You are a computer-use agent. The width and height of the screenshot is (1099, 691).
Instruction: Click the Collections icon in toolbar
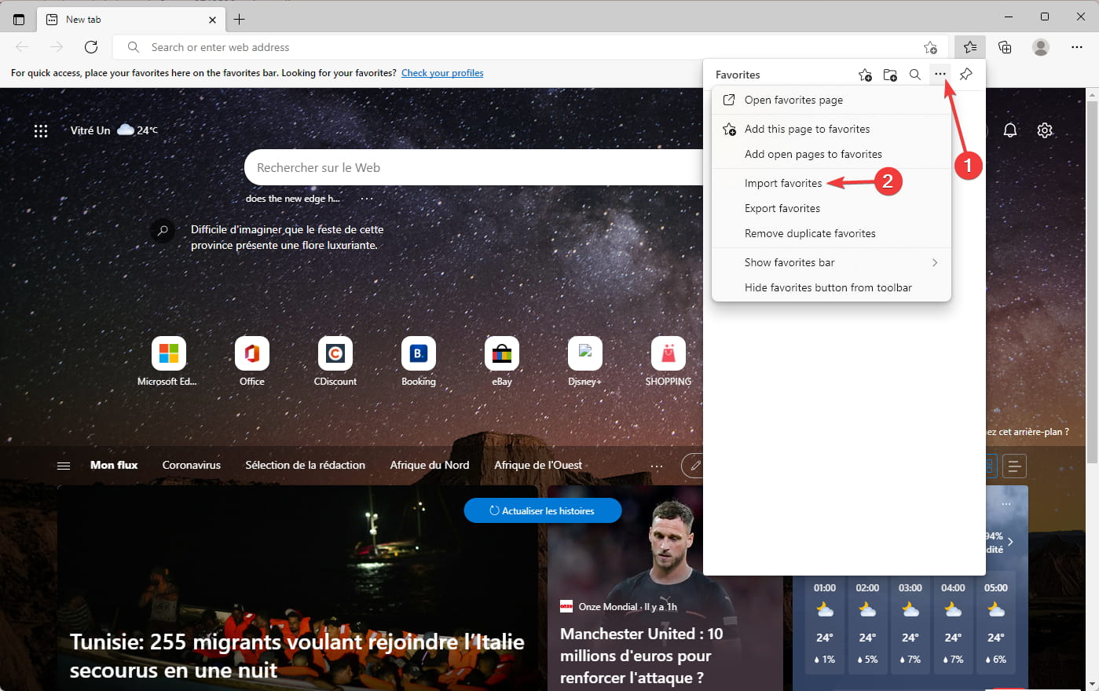coord(1005,47)
